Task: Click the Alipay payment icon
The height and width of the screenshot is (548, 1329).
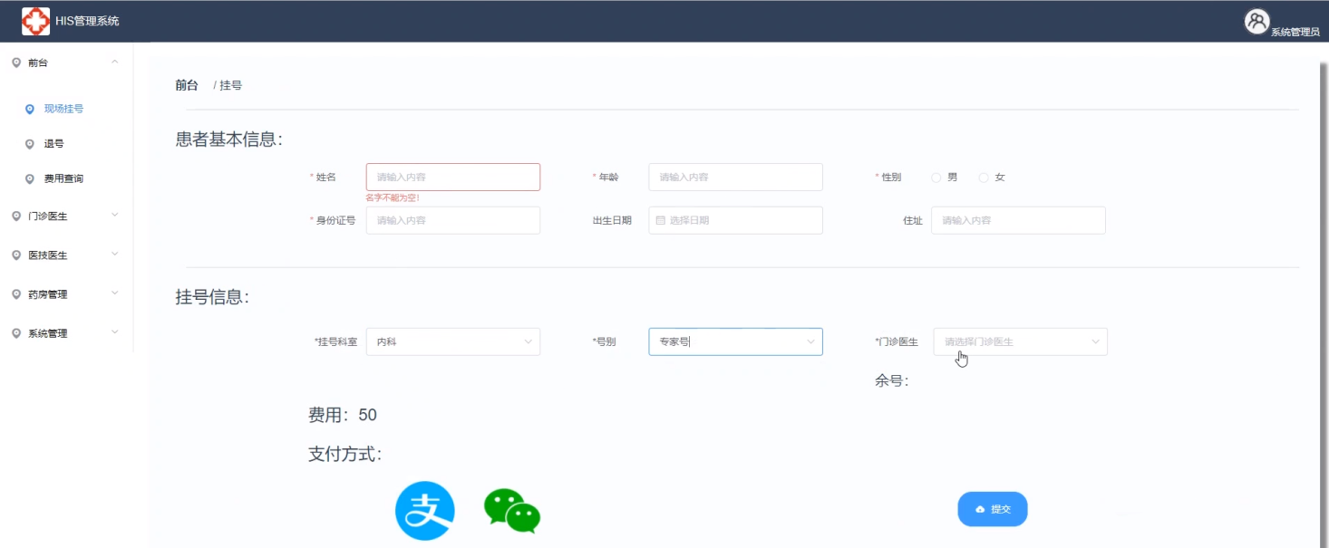Action: [x=424, y=511]
